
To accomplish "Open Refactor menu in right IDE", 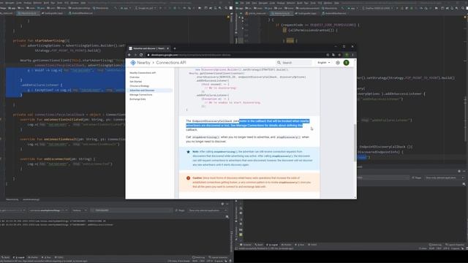I will point(291,3).
